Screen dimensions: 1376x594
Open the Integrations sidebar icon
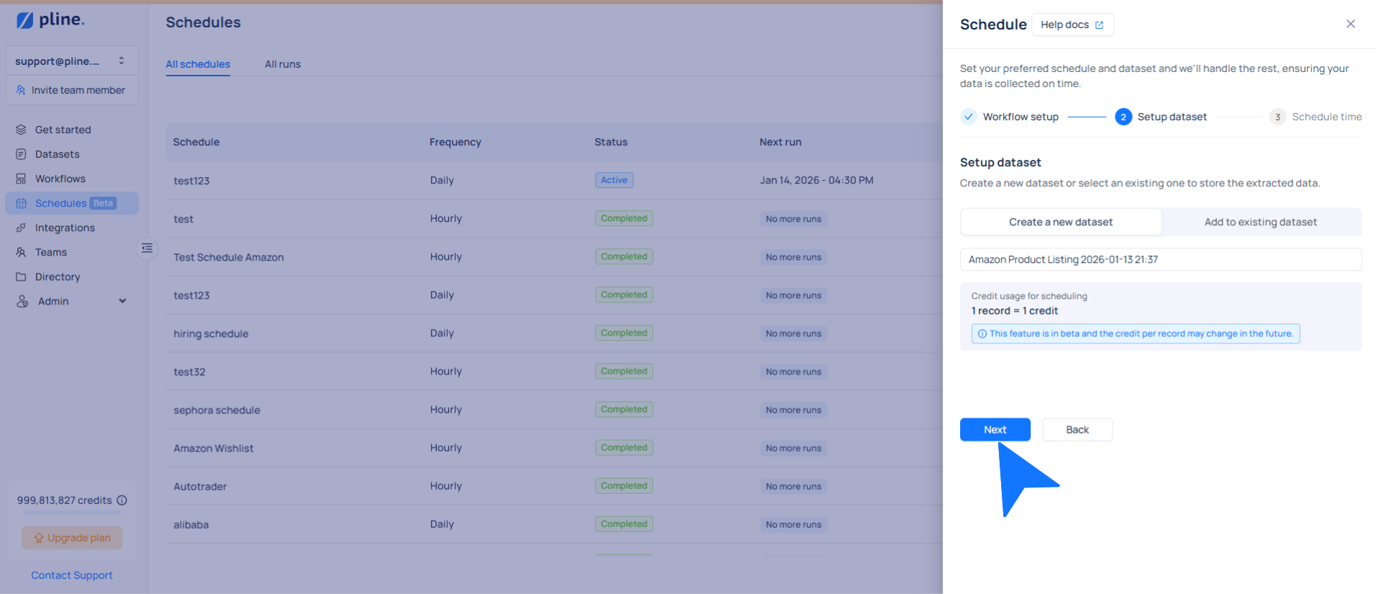pyautogui.click(x=21, y=228)
